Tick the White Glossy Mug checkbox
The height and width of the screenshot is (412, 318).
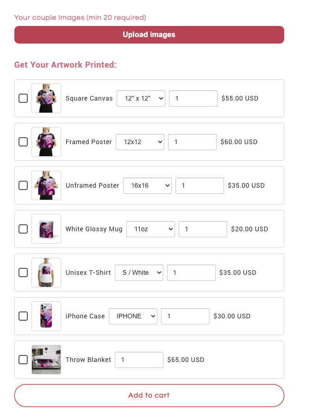(x=23, y=229)
